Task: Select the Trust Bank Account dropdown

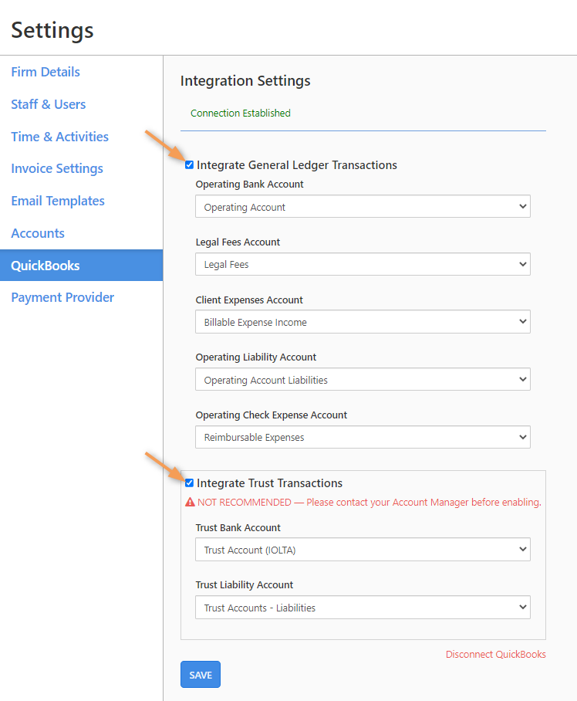Action: pyautogui.click(x=363, y=550)
